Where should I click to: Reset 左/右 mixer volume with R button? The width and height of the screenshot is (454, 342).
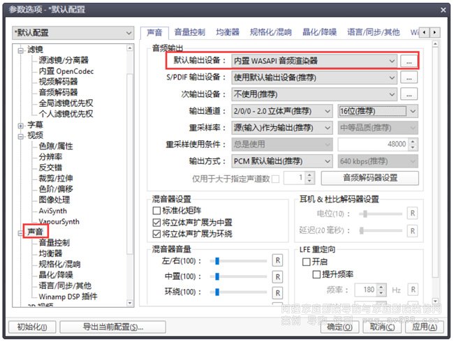[277, 261]
